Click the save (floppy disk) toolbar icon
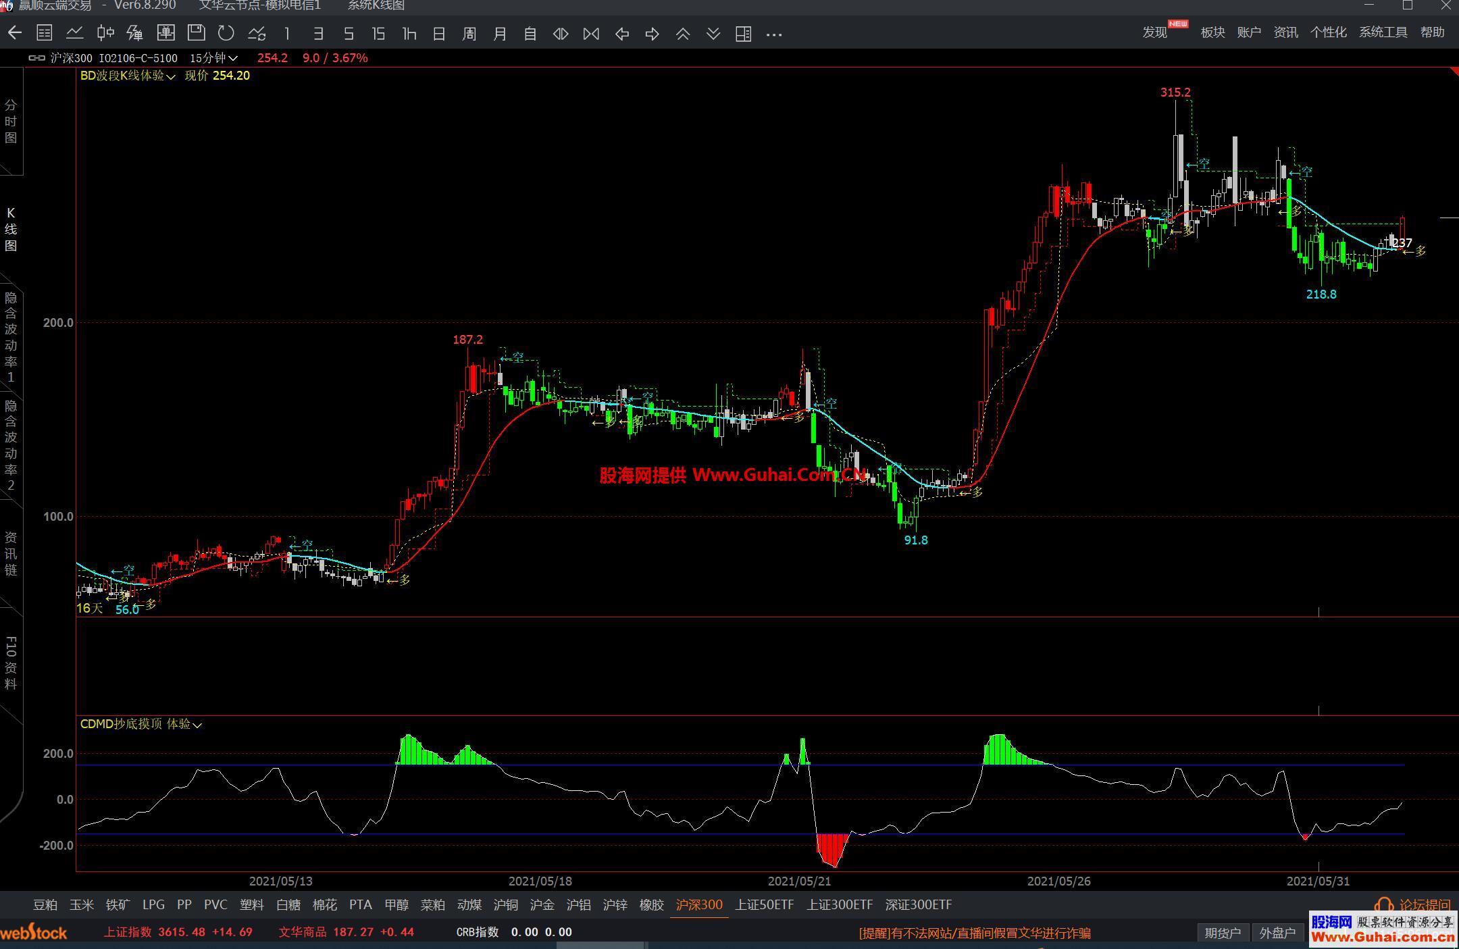 pos(196,33)
